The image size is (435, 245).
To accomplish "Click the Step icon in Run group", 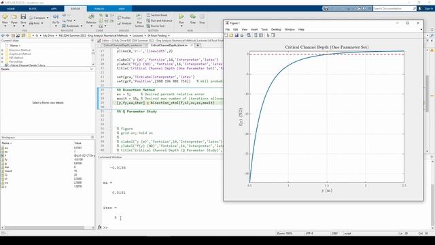I will pos(193,16).
